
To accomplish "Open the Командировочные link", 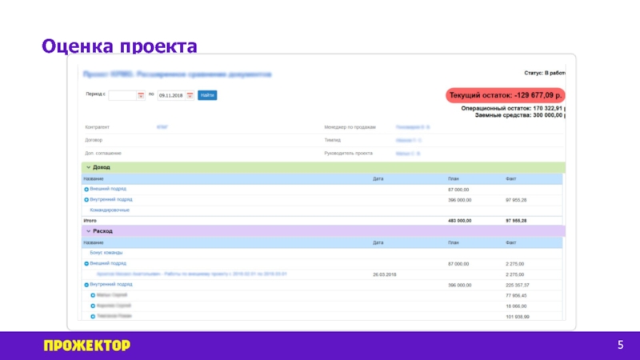I will (110, 210).
